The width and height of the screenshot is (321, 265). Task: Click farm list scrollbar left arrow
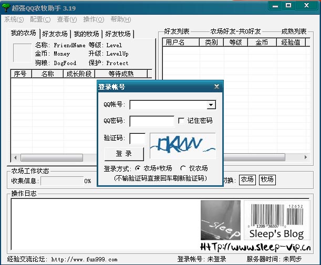(x=16, y=157)
